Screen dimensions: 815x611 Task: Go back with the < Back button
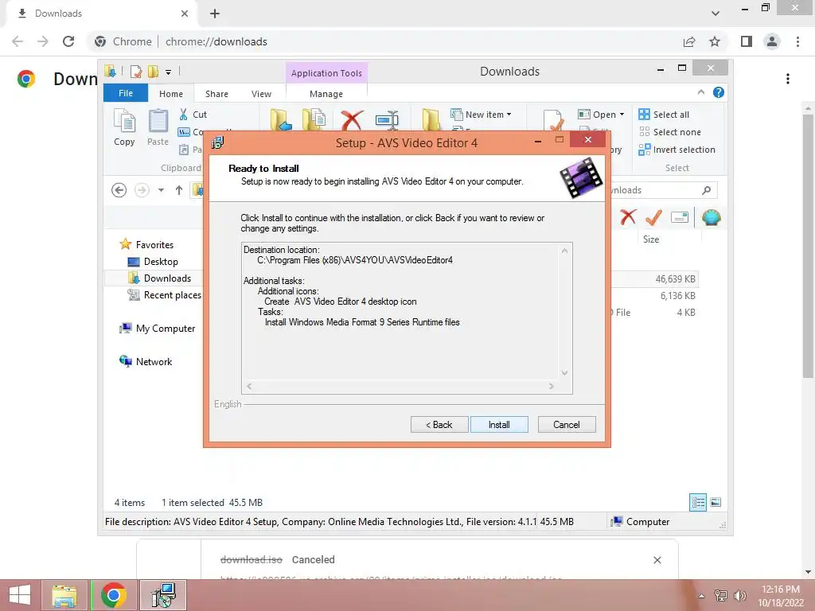tap(439, 425)
